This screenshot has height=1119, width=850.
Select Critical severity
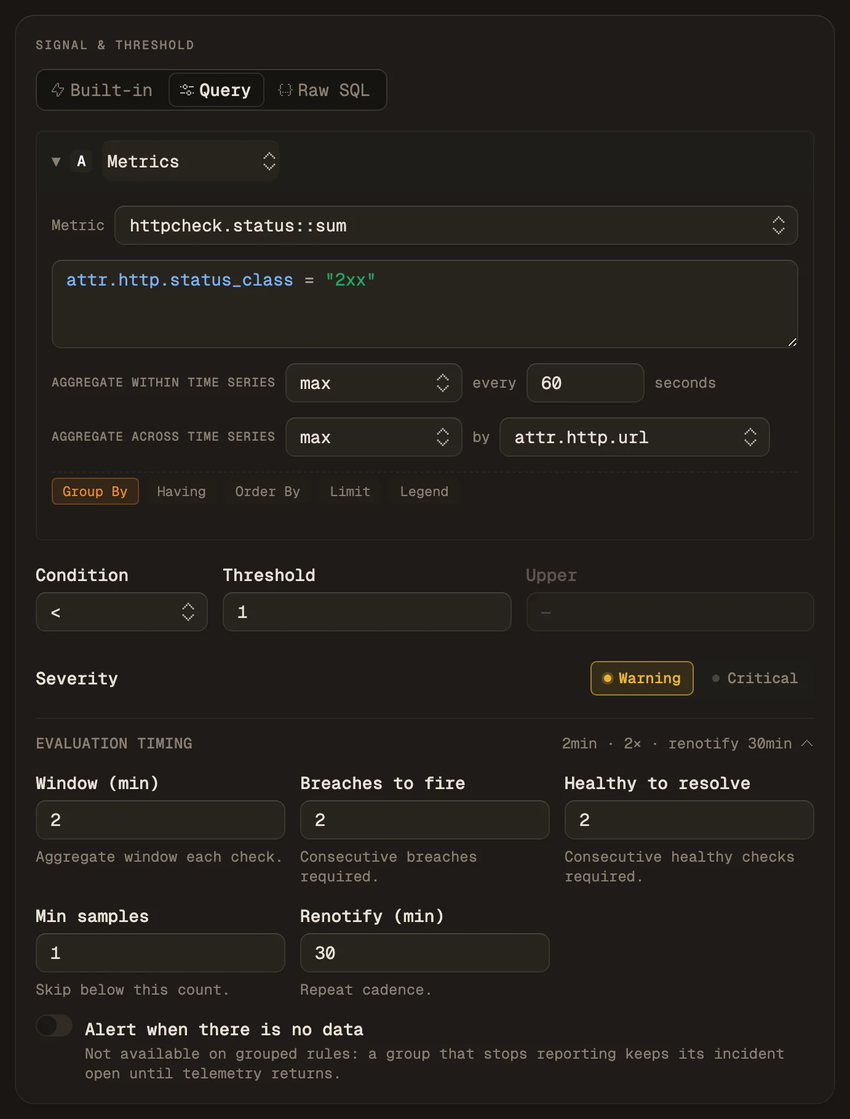pos(755,678)
